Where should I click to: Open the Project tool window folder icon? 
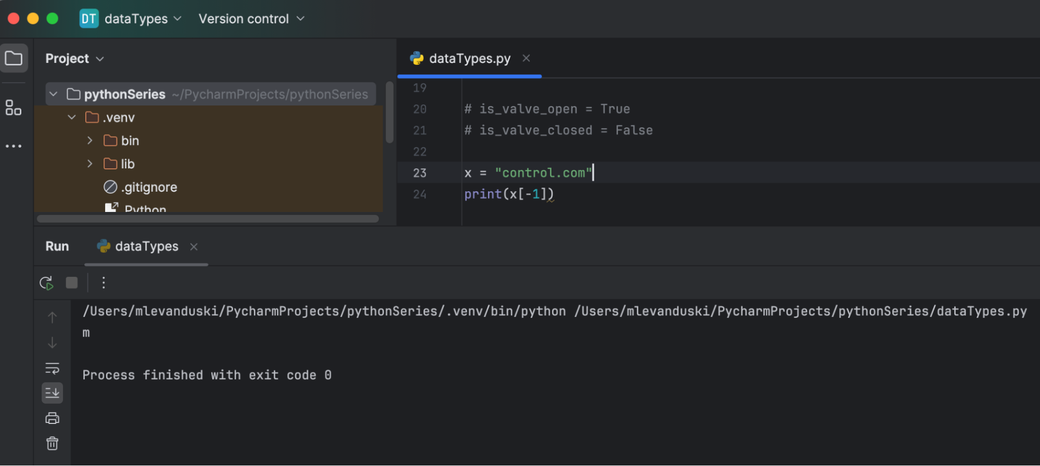pos(14,58)
